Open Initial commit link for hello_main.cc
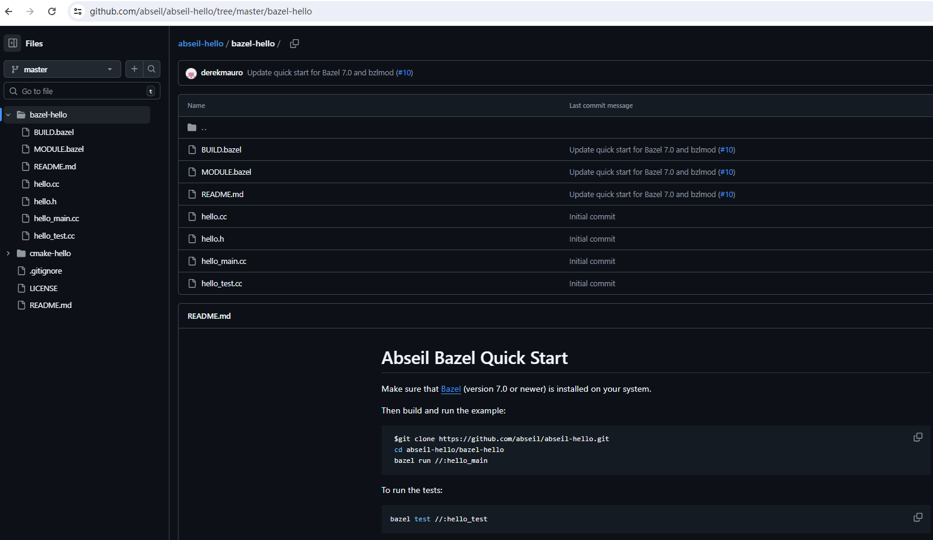 tap(592, 261)
